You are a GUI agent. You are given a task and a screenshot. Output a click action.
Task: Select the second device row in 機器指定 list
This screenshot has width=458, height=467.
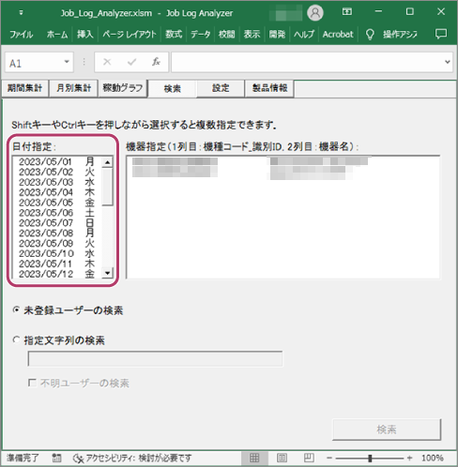coord(282,172)
